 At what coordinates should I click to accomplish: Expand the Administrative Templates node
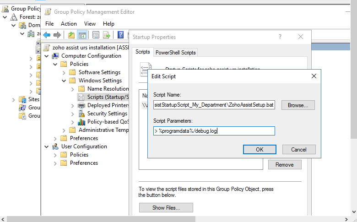64,130
